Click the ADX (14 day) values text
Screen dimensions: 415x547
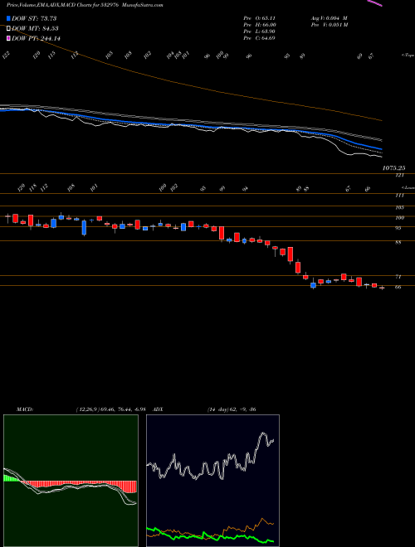(x=230, y=409)
